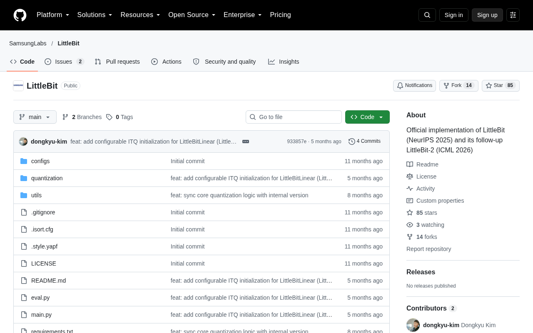
Task: Open the .isort.cfg file
Action: click(x=42, y=229)
